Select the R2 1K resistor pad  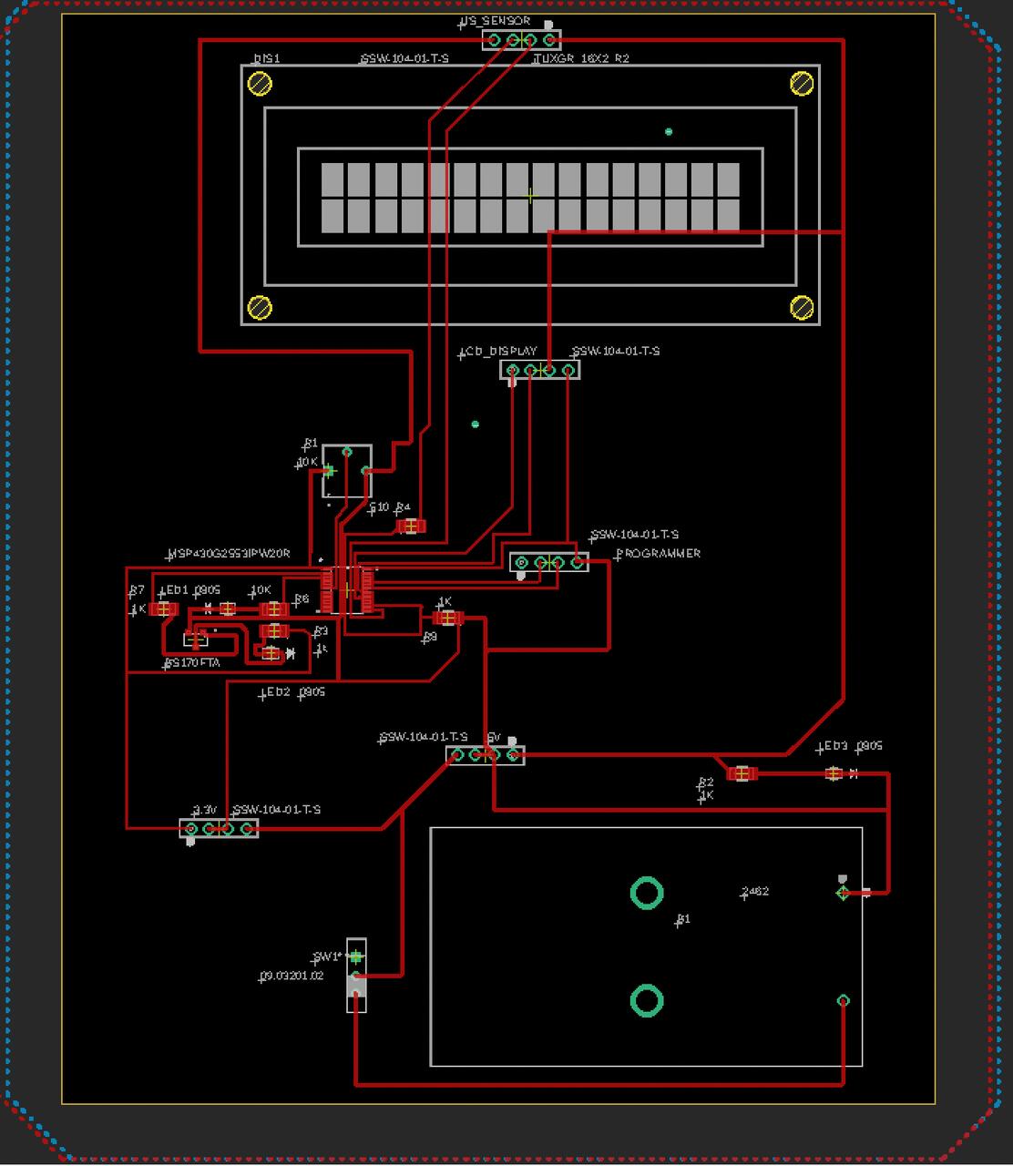pyautogui.click(x=742, y=774)
